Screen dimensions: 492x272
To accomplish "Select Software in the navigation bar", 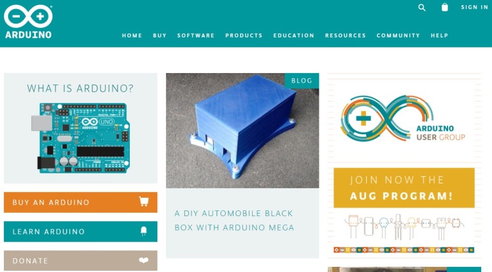I will tap(196, 36).
